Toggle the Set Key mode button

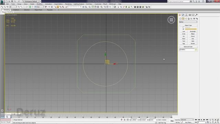point(177,123)
